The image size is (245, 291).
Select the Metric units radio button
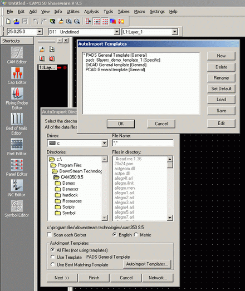(136, 235)
